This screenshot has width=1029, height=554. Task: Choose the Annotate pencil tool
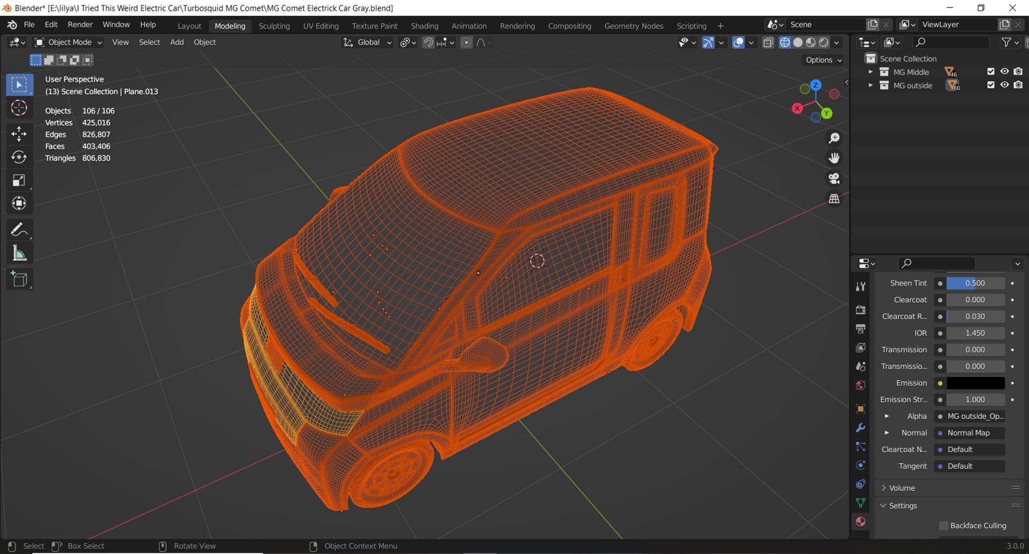19,230
